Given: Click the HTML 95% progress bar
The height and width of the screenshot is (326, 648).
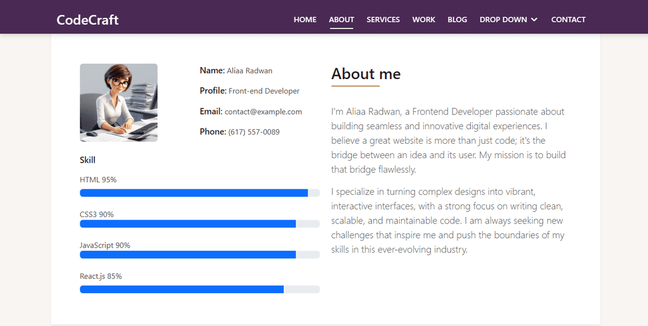Looking at the screenshot, I should [x=199, y=193].
